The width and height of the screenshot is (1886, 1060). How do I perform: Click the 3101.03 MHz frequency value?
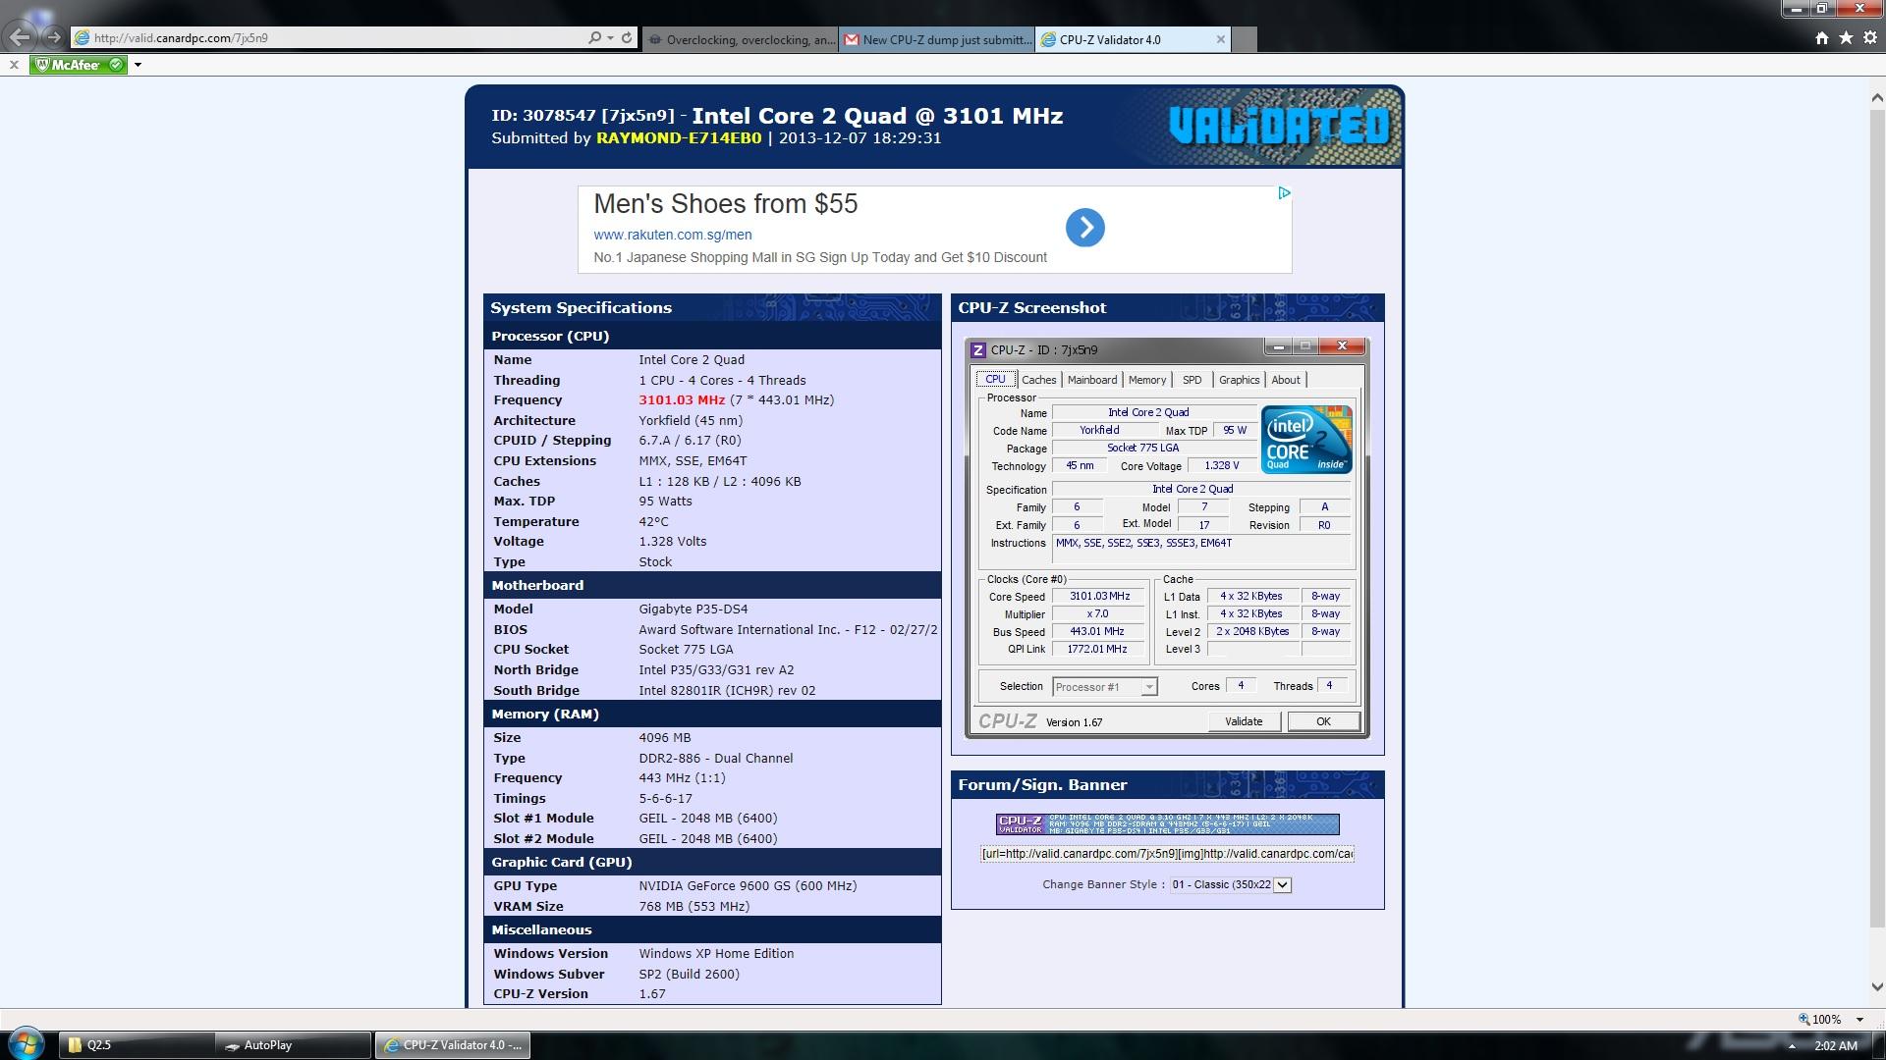pyautogui.click(x=682, y=400)
